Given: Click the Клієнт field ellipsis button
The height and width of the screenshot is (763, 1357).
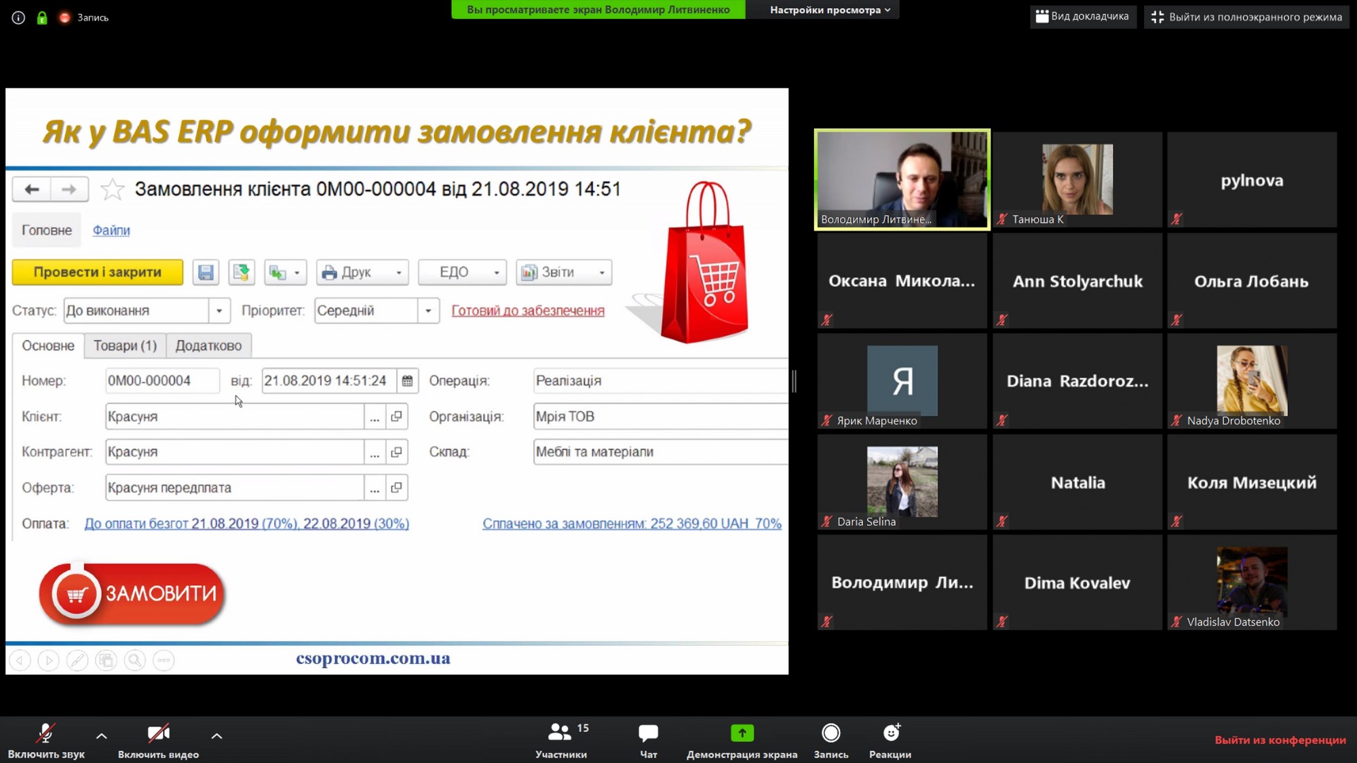Looking at the screenshot, I should coord(375,416).
